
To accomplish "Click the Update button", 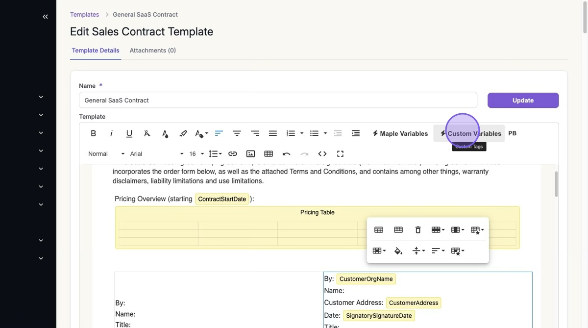I will tap(523, 101).
